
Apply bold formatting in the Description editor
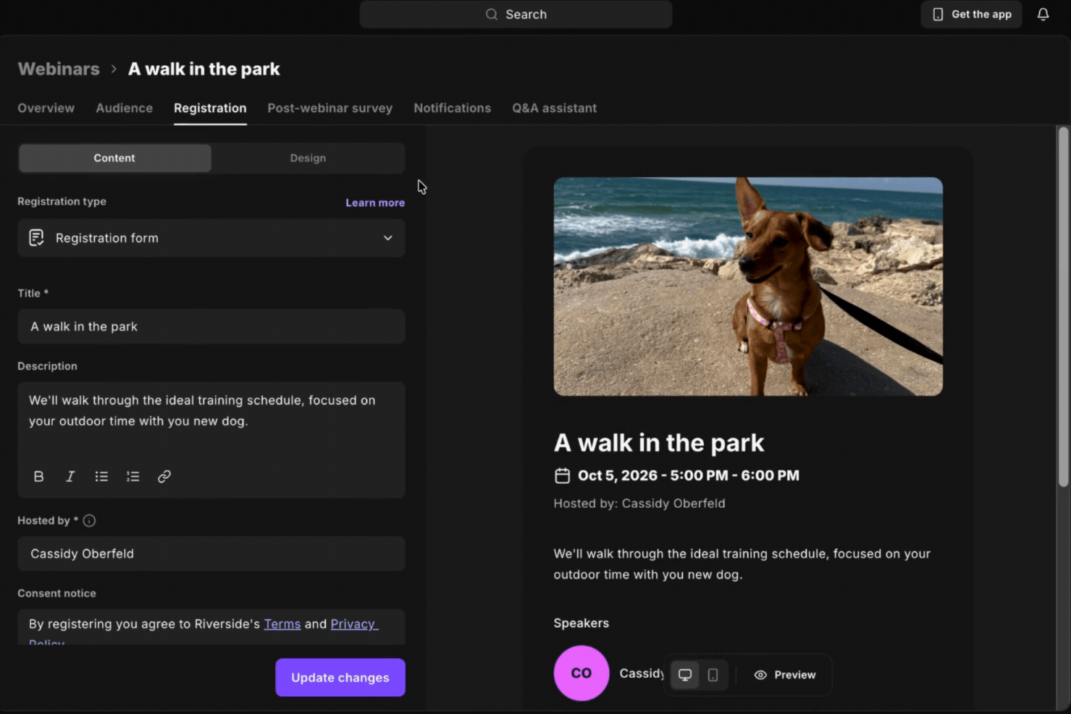[39, 477]
